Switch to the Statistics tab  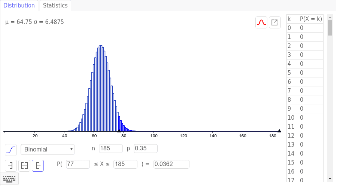point(55,5)
